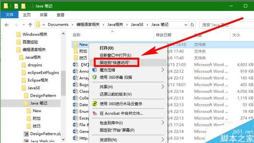The image size is (254, 143).
Task: Choose 使用 360杀毒 扫描 menu entry
Action: pos(115,77)
